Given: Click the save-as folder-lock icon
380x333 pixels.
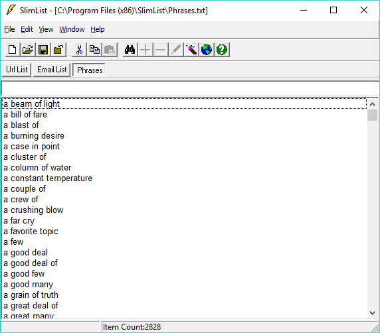Looking at the screenshot, I should [x=58, y=50].
